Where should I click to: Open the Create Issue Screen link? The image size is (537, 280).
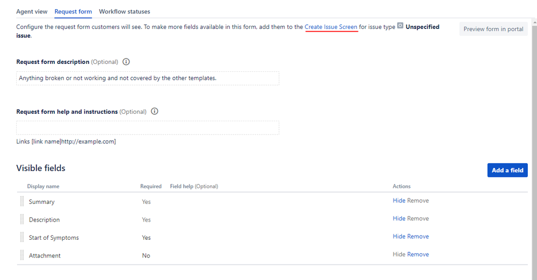coord(331,27)
